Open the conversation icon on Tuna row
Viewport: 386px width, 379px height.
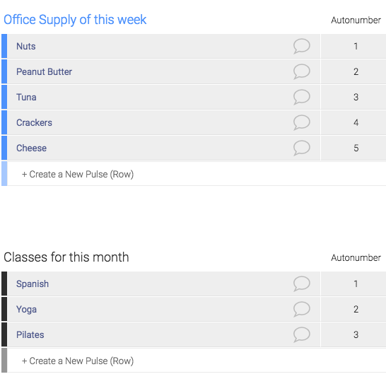[302, 97]
